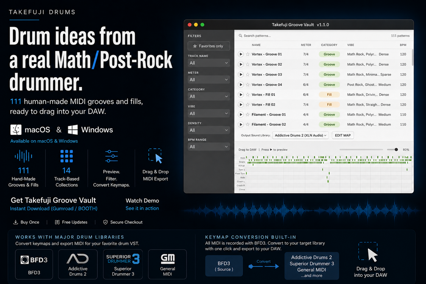Open the Output Sound Library dropdown
Screen dimensions: 426x284
click(x=301, y=135)
